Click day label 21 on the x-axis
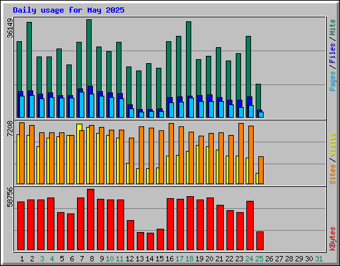340x266 pixels. pyautogui.click(x=219, y=259)
